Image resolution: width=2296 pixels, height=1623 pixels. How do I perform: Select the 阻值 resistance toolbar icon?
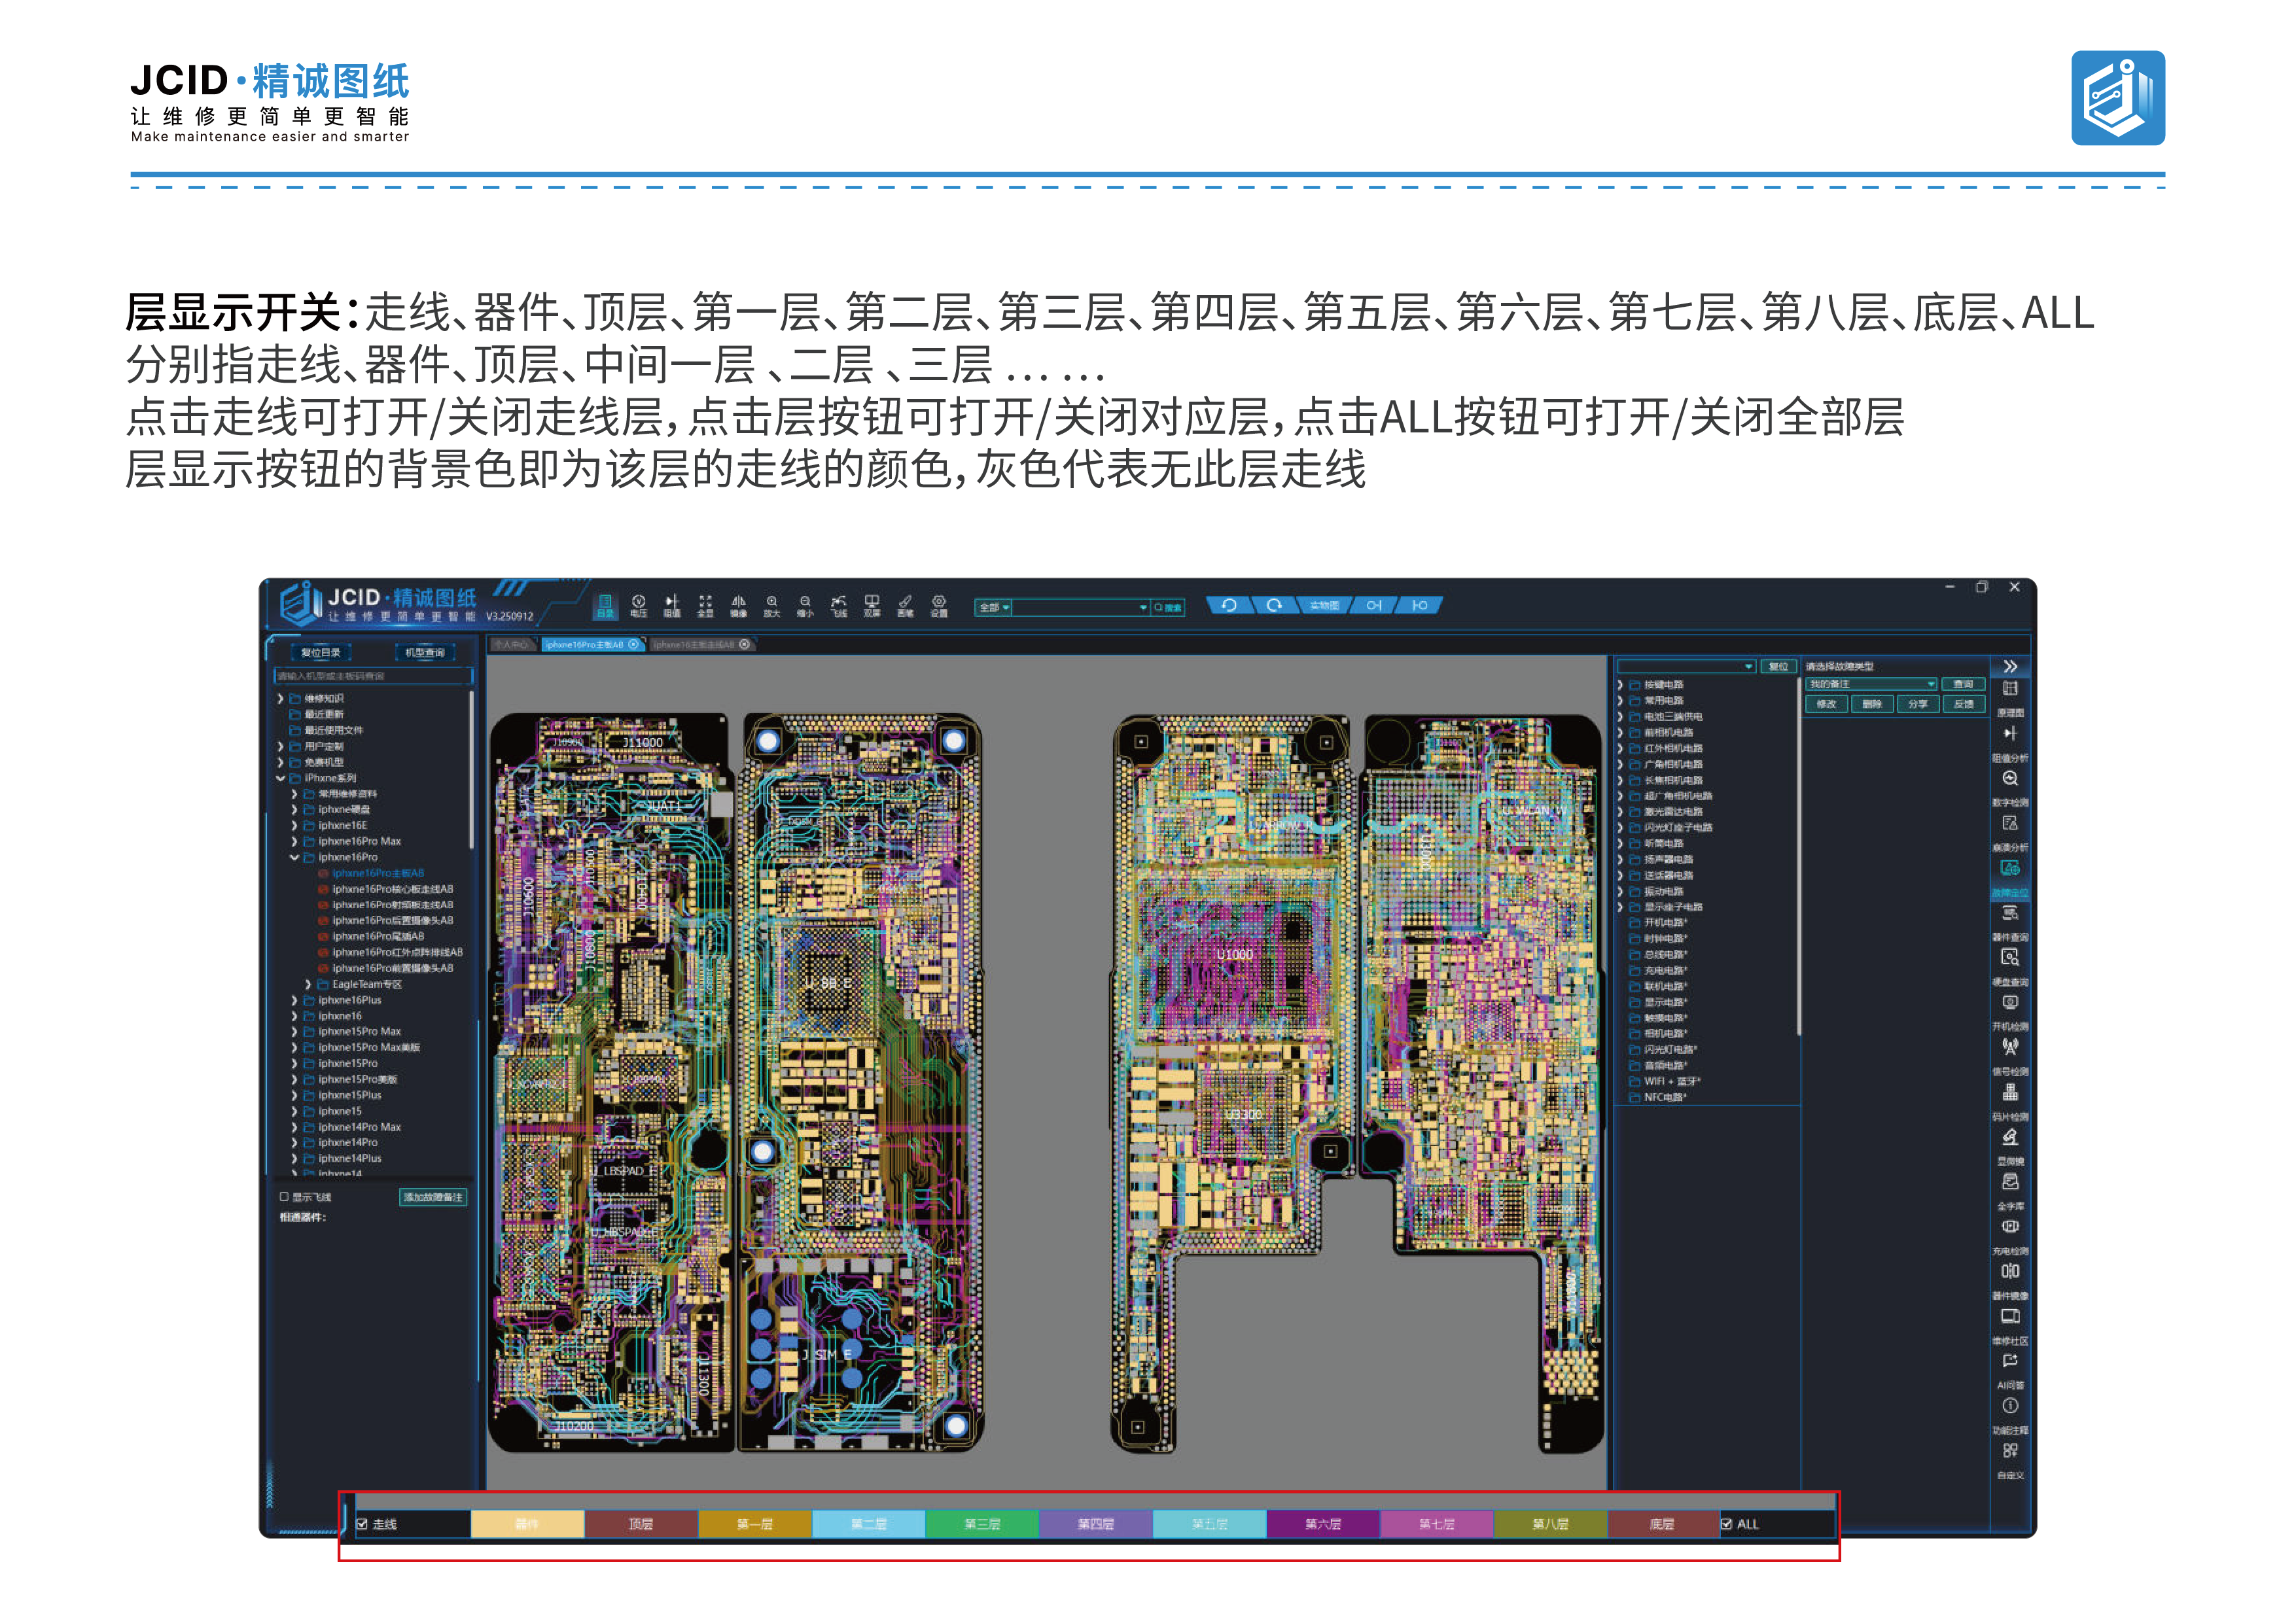pyautogui.click(x=672, y=605)
